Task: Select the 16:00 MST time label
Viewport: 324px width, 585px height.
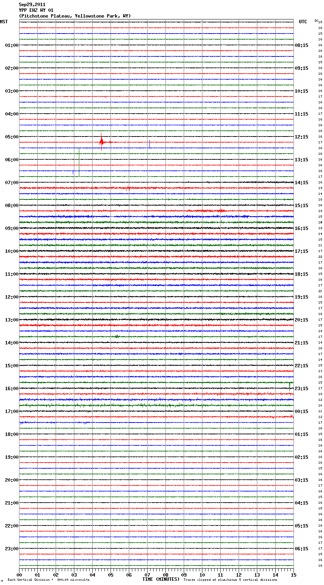Action: 12,389
